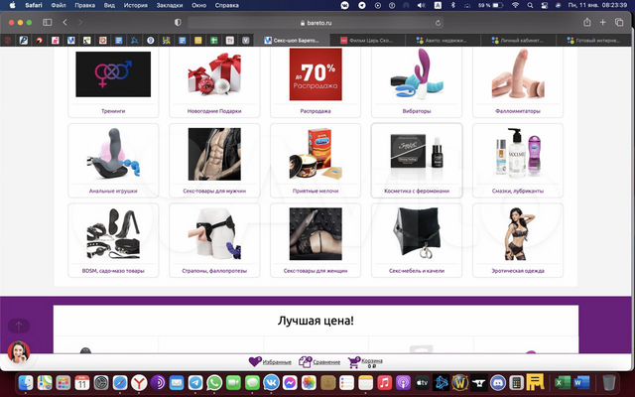This screenshot has width=635, height=397.
Task: Click the scroll-to-top arrow button
Action: pyautogui.click(x=19, y=326)
